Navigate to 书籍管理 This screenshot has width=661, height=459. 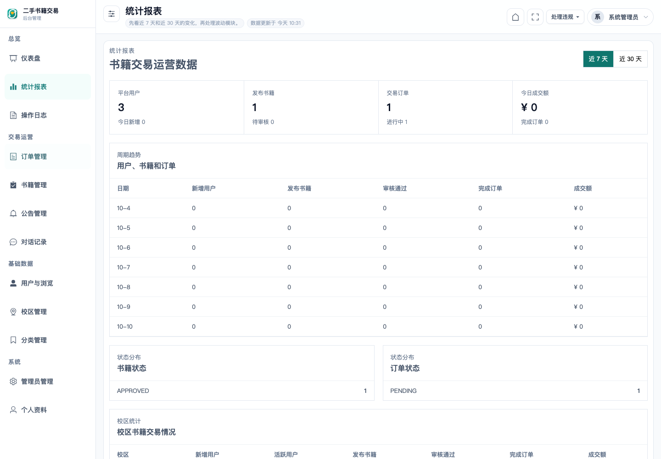[48, 185]
